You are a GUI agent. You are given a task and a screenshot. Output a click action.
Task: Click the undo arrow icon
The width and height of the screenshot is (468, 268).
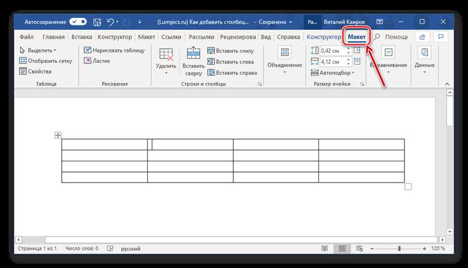110,22
